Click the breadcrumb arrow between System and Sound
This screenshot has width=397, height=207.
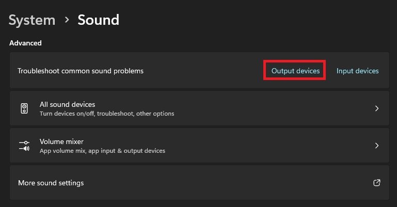(x=67, y=20)
